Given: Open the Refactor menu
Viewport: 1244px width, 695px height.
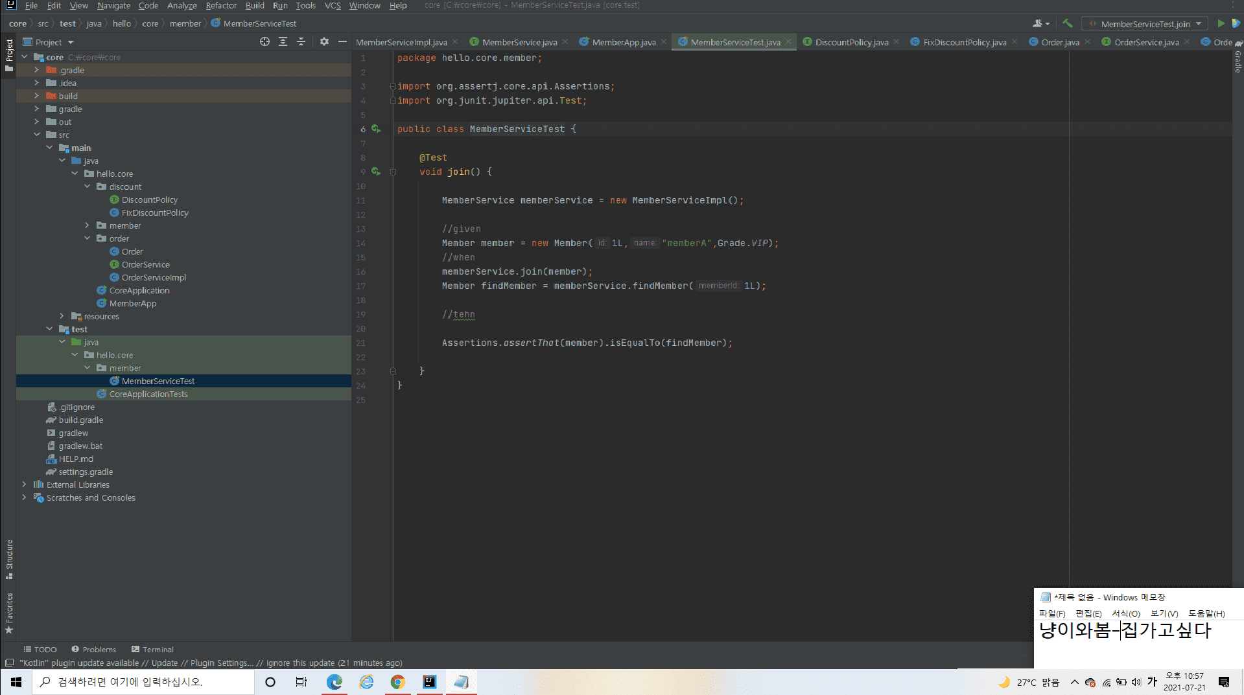Looking at the screenshot, I should (221, 6).
